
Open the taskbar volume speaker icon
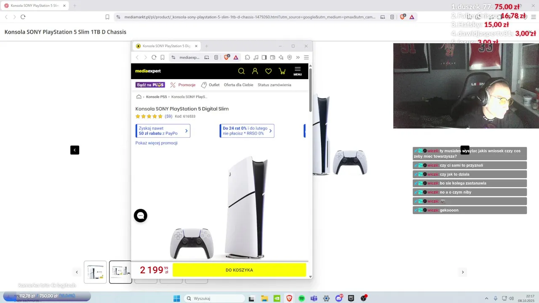(x=511, y=298)
